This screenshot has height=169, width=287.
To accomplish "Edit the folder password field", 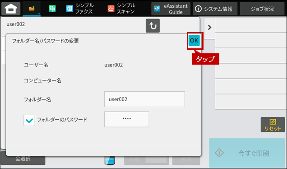I will 127,119.
